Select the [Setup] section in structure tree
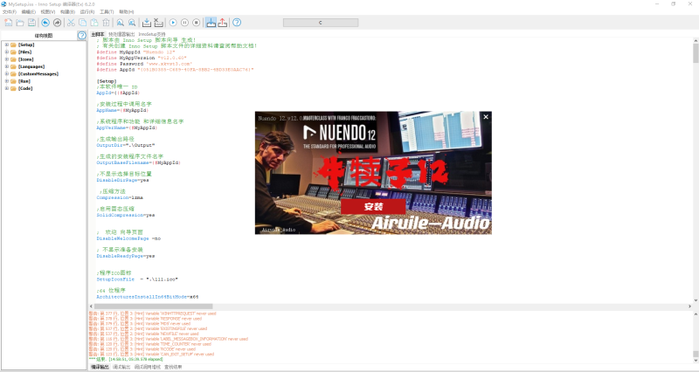This screenshot has width=699, height=372. [x=26, y=45]
